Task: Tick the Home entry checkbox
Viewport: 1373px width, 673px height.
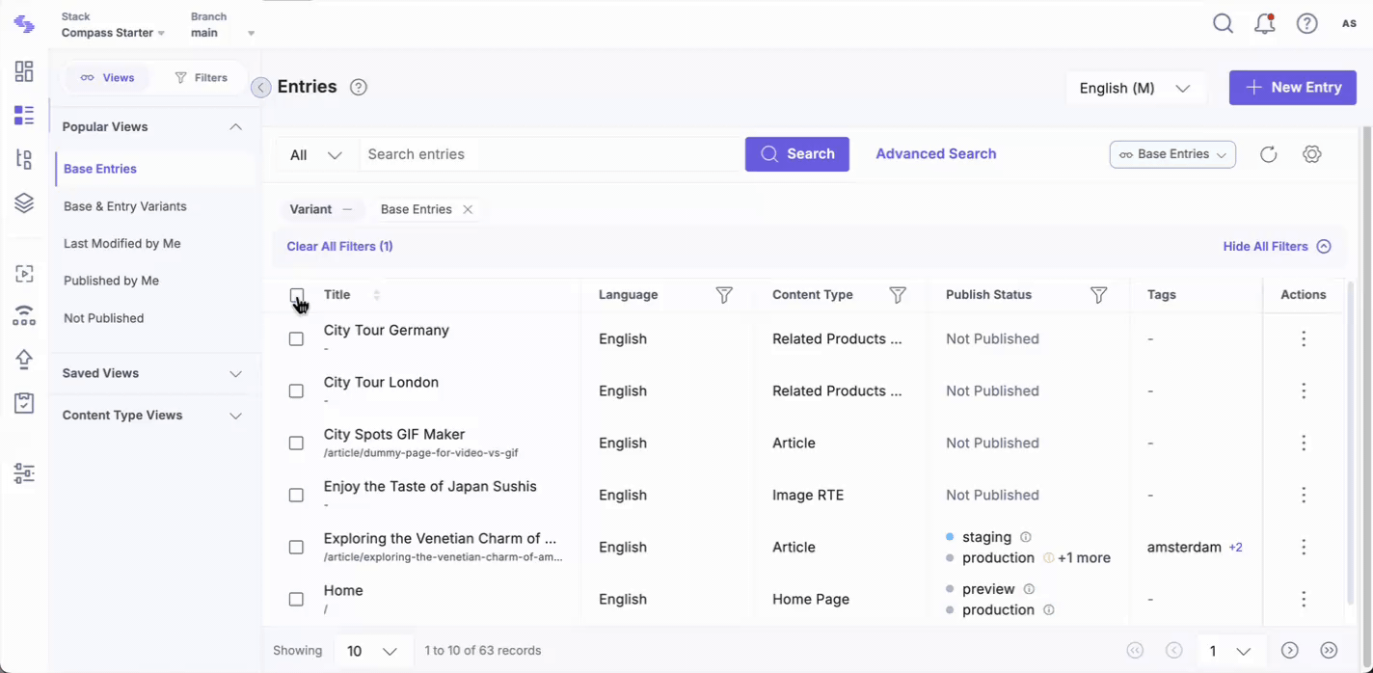Action: pyautogui.click(x=296, y=600)
